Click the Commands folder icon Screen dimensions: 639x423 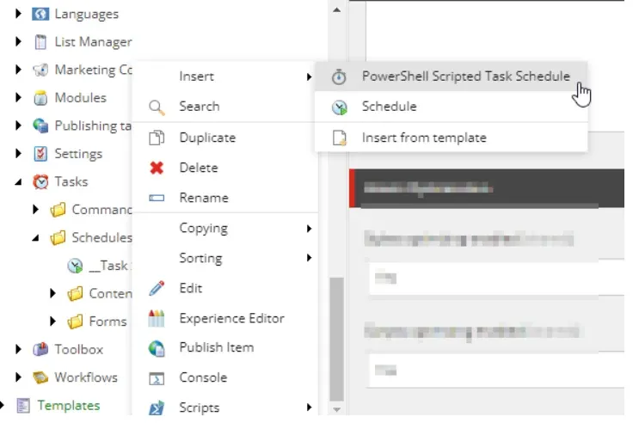tap(58, 210)
